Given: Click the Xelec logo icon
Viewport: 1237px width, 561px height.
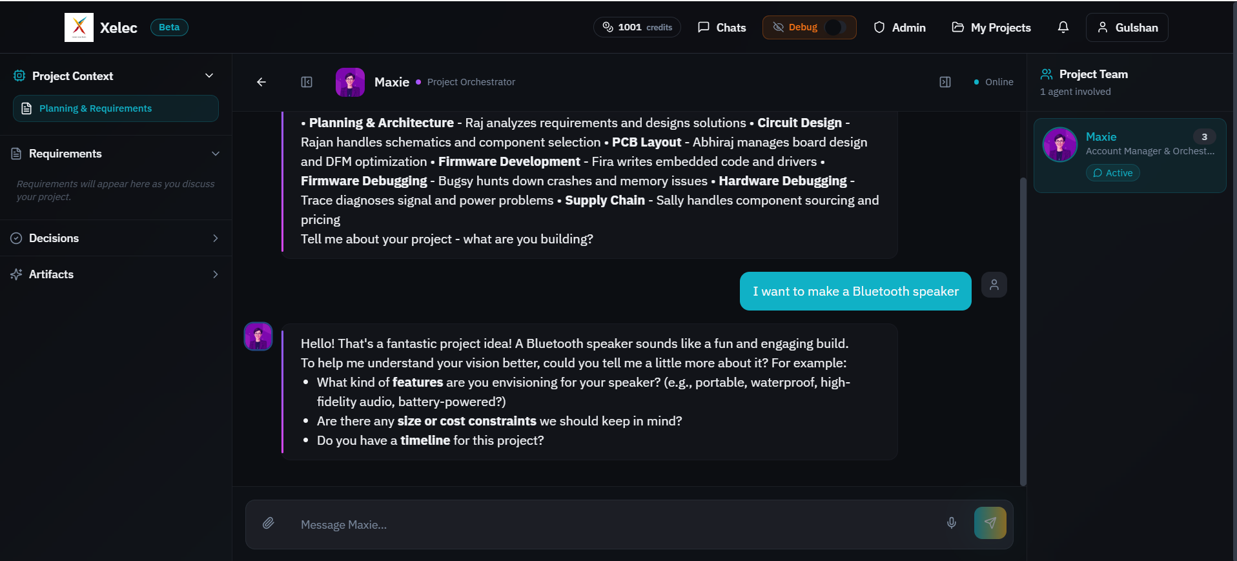Looking at the screenshot, I should click(79, 27).
